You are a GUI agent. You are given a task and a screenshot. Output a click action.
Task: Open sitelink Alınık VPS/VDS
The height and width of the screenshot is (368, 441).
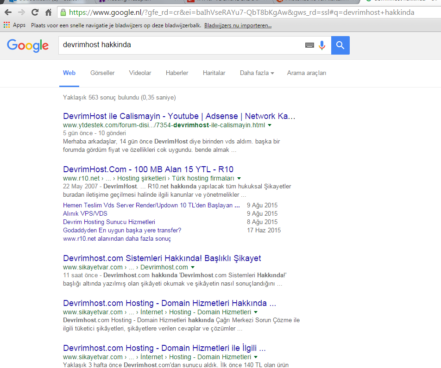[85, 214]
